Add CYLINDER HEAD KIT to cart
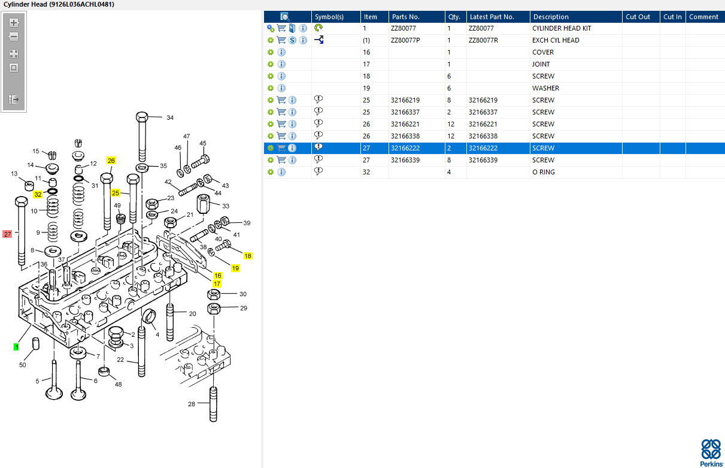725x468 pixels. coord(281,28)
